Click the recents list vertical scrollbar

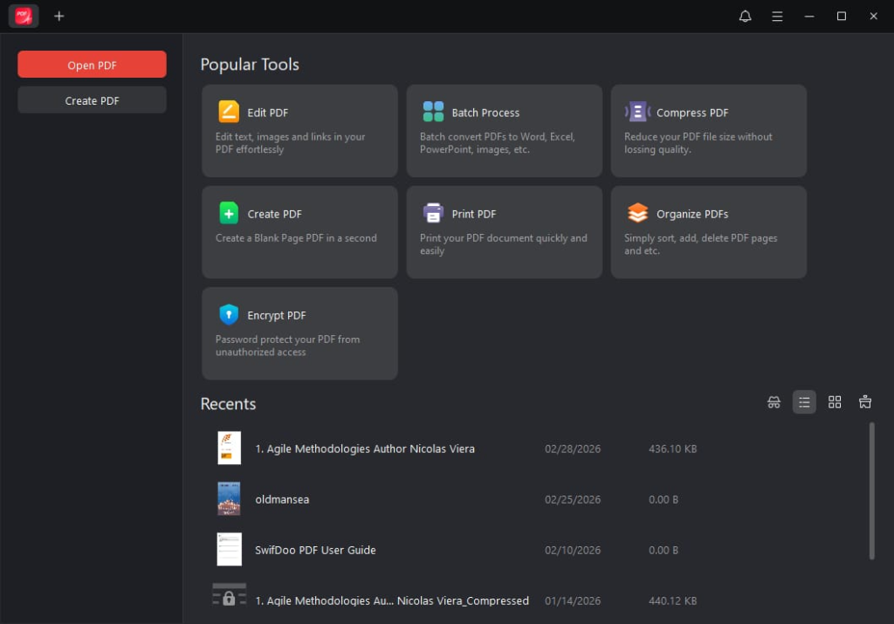tap(871, 490)
